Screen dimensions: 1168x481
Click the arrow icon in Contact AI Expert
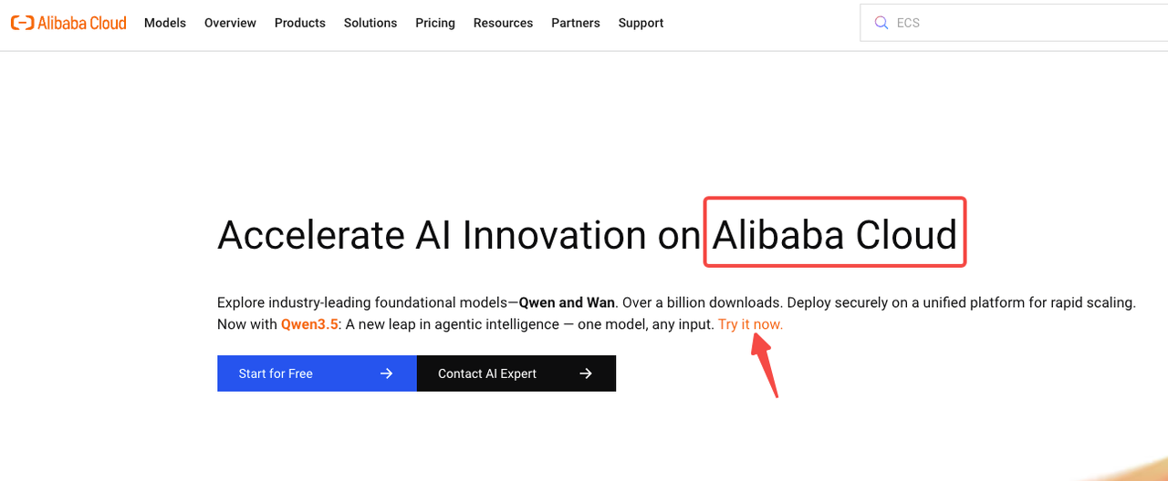(586, 374)
